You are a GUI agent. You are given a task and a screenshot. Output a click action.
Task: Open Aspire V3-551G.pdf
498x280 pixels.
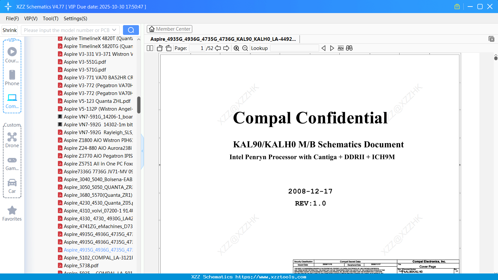pyautogui.click(x=82, y=62)
